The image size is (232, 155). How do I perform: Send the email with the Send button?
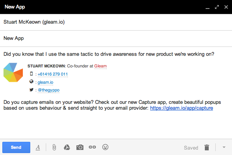click(x=16, y=147)
